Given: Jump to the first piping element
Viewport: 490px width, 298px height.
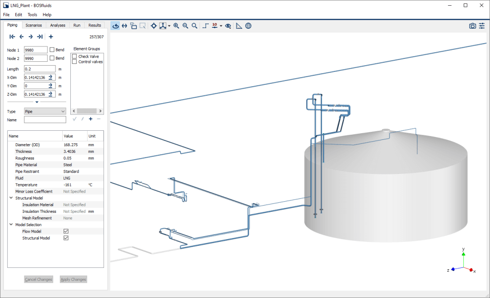Looking at the screenshot, I should [x=12, y=36].
